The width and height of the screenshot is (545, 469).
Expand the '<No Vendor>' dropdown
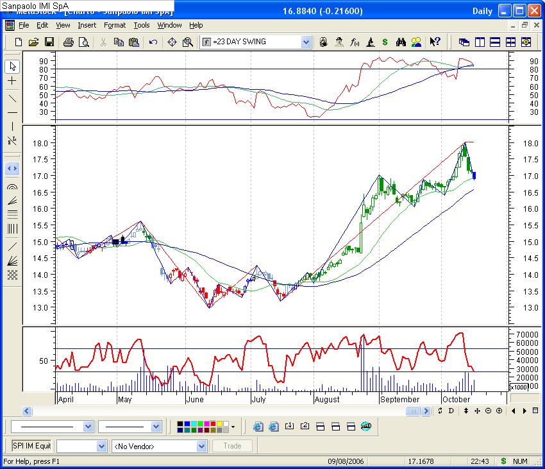[201, 446]
